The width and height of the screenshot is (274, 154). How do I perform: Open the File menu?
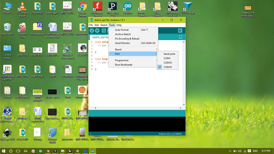pyautogui.click(x=91, y=25)
